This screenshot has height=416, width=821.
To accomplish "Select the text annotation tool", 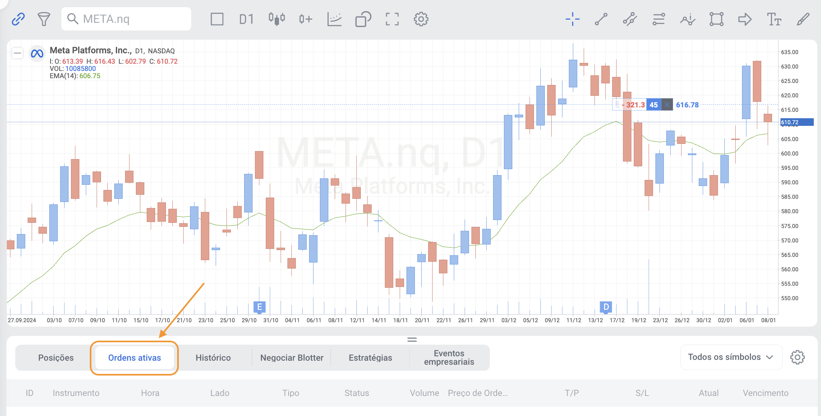I will [x=774, y=19].
